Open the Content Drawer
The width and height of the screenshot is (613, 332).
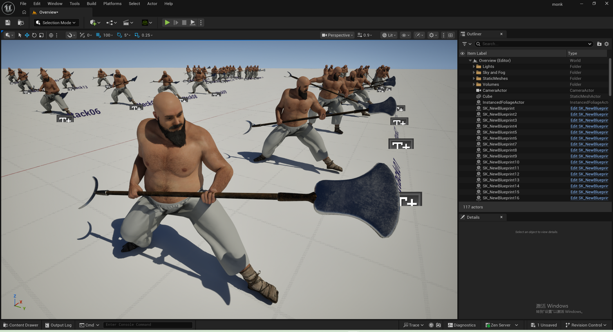(x=21, y=325)
